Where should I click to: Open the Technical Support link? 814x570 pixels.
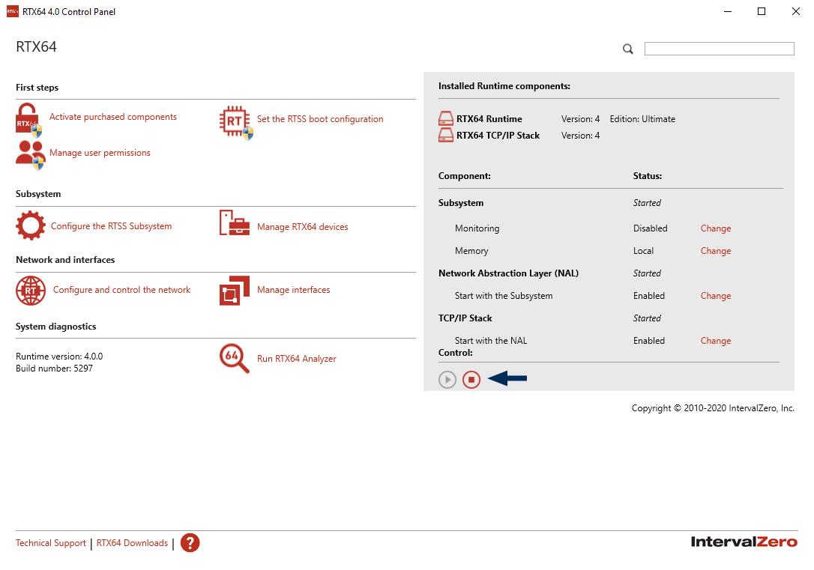click(x=51, y=543)
